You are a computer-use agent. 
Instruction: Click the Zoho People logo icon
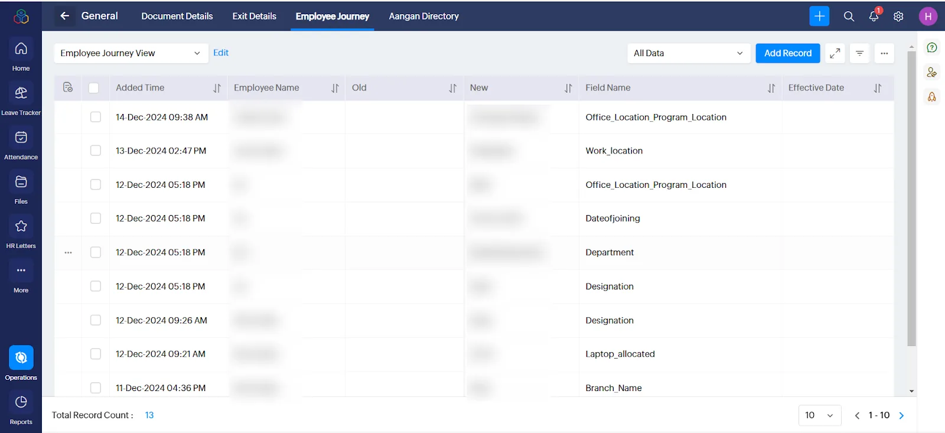click(x=21, y=17)
